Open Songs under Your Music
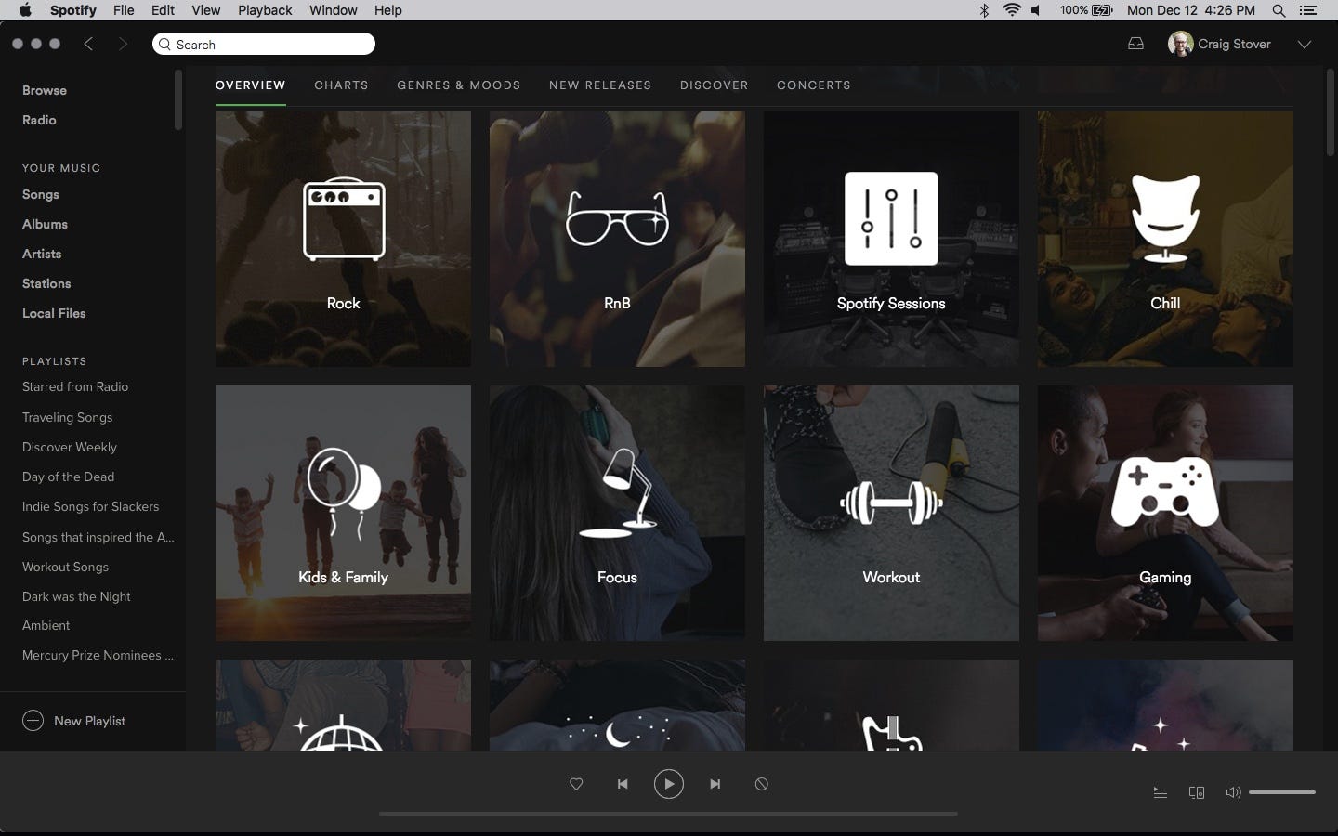1338x836 pixels. click(x=41, y=194)
